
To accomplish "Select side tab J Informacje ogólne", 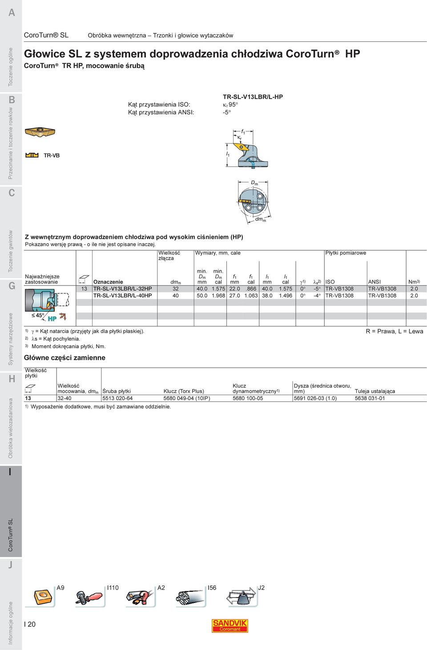I will pos(11,602).
